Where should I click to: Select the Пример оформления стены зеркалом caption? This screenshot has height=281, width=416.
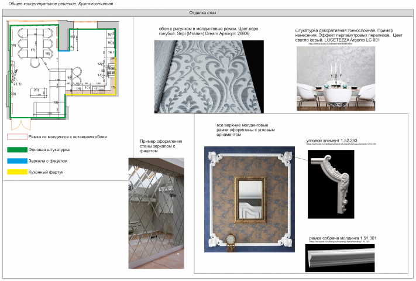click(x=161, y=146)
